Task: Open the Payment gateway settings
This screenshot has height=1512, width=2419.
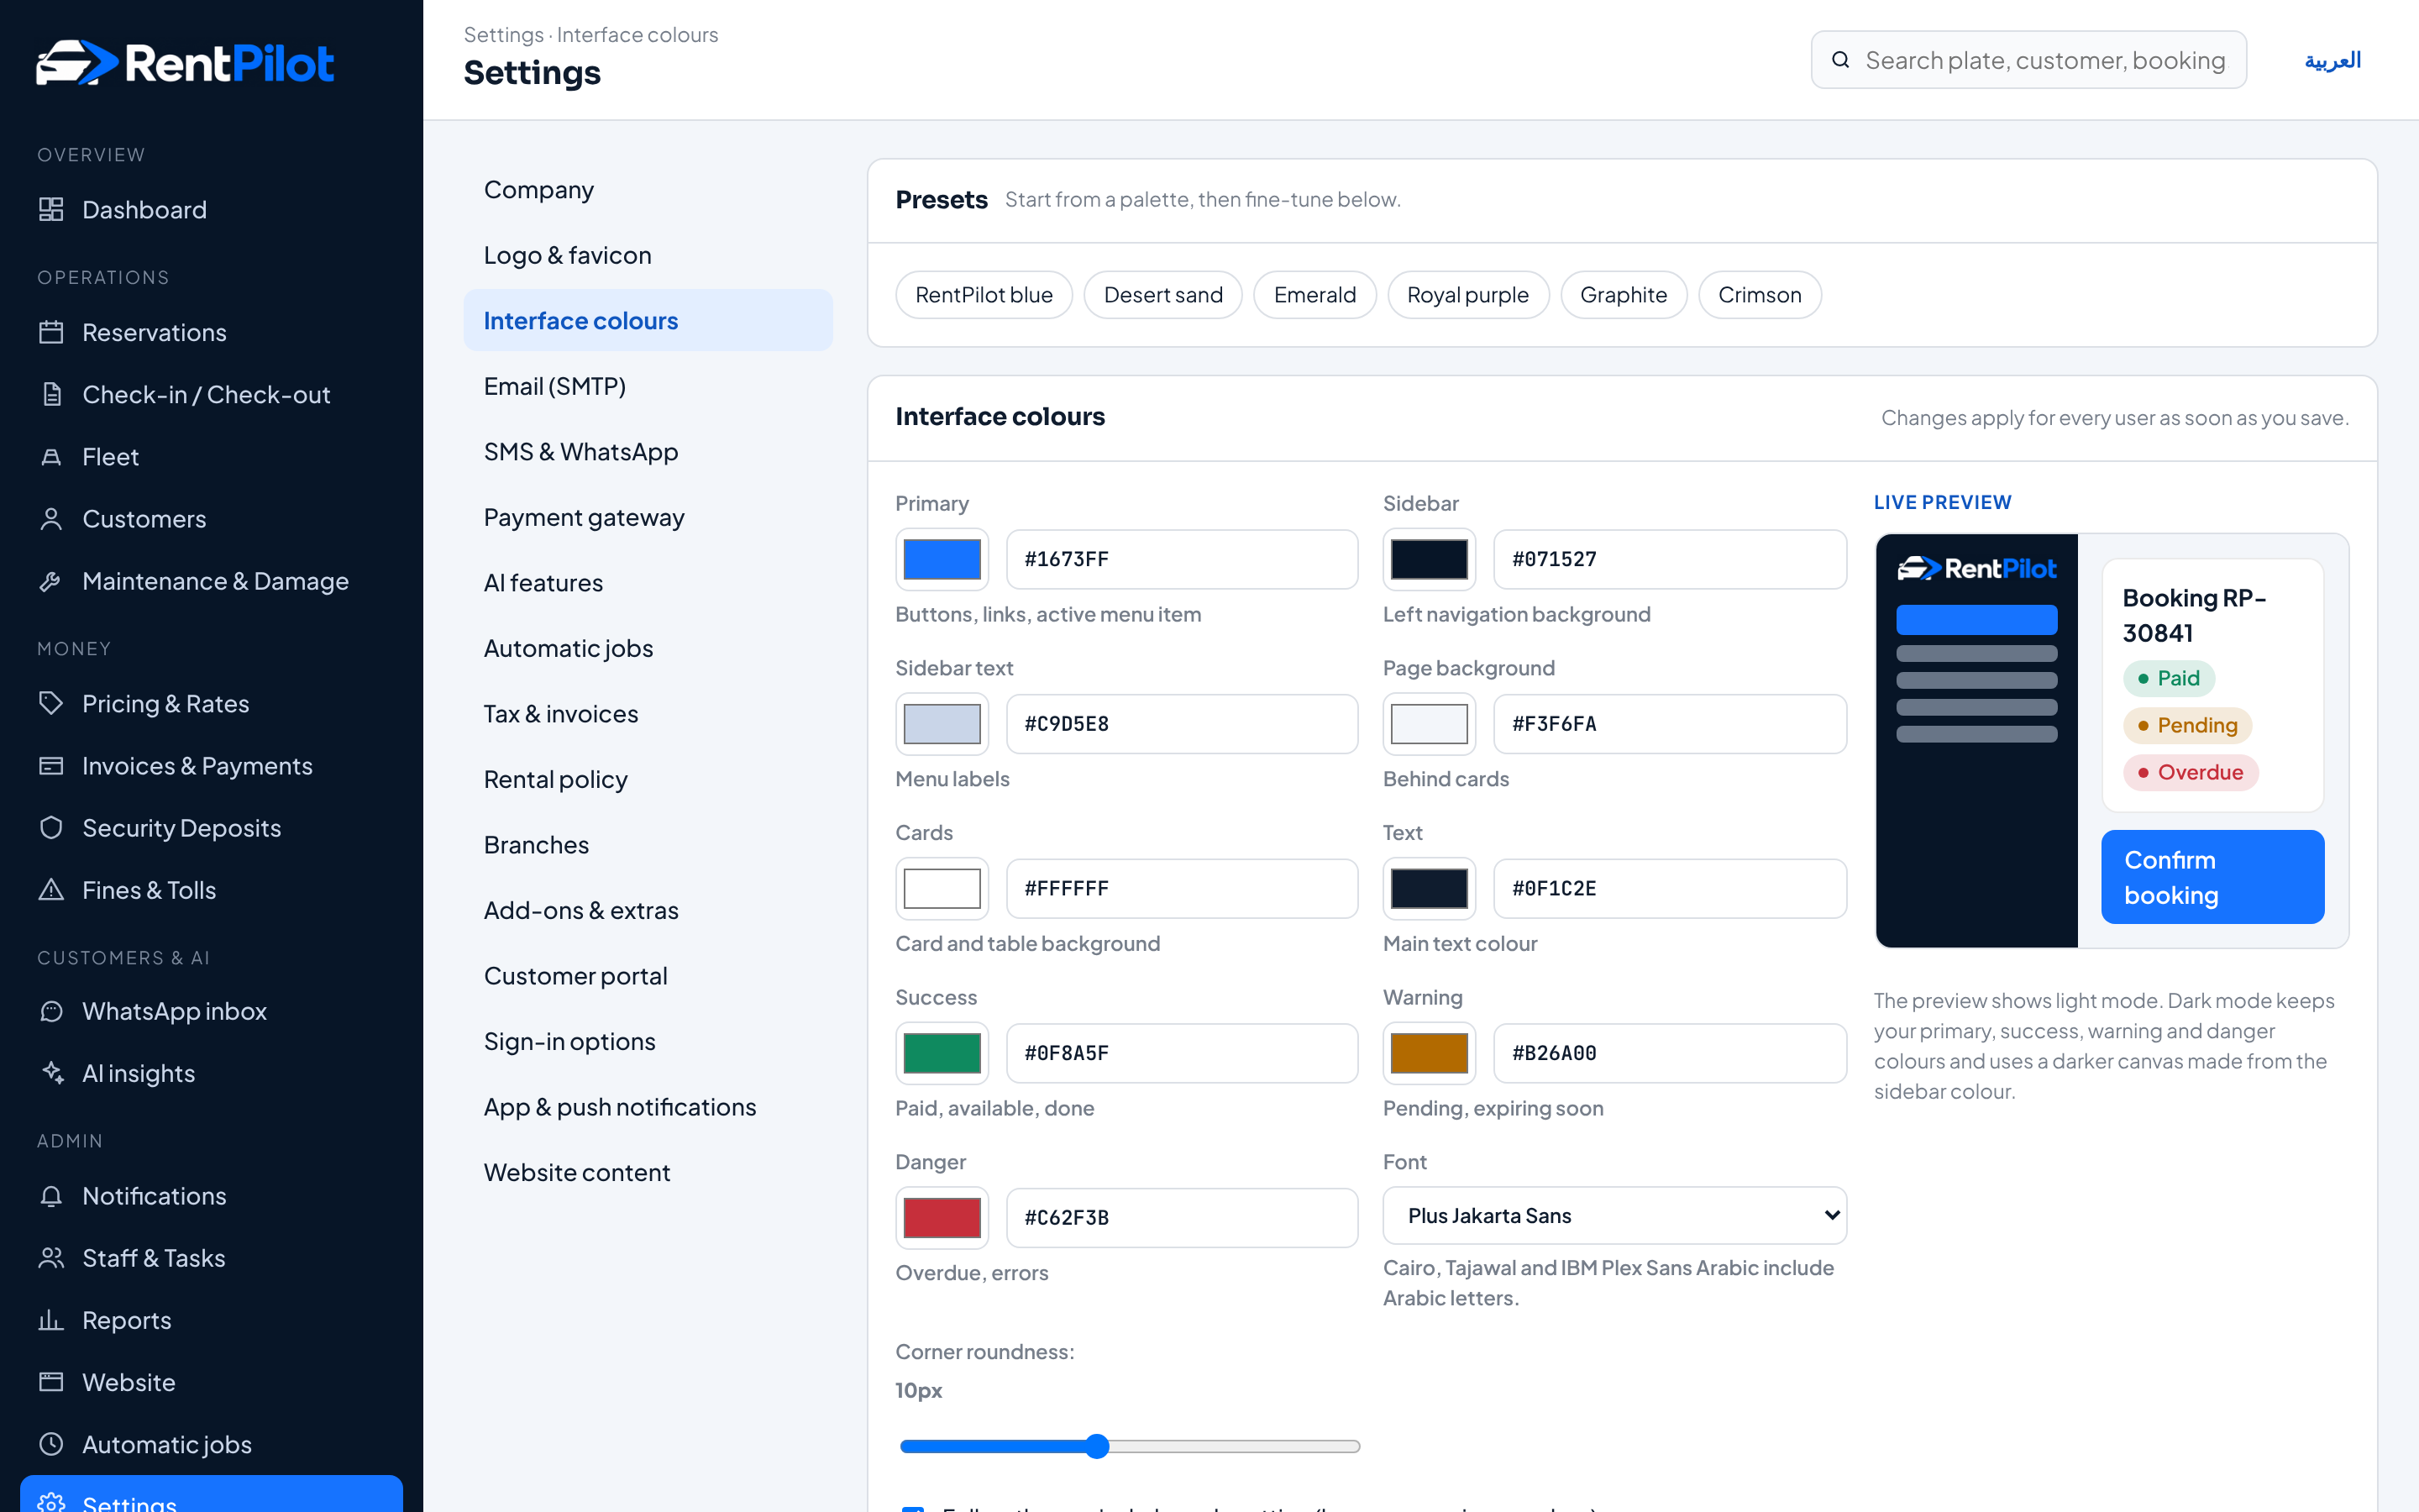Action: tap(648, 517)
